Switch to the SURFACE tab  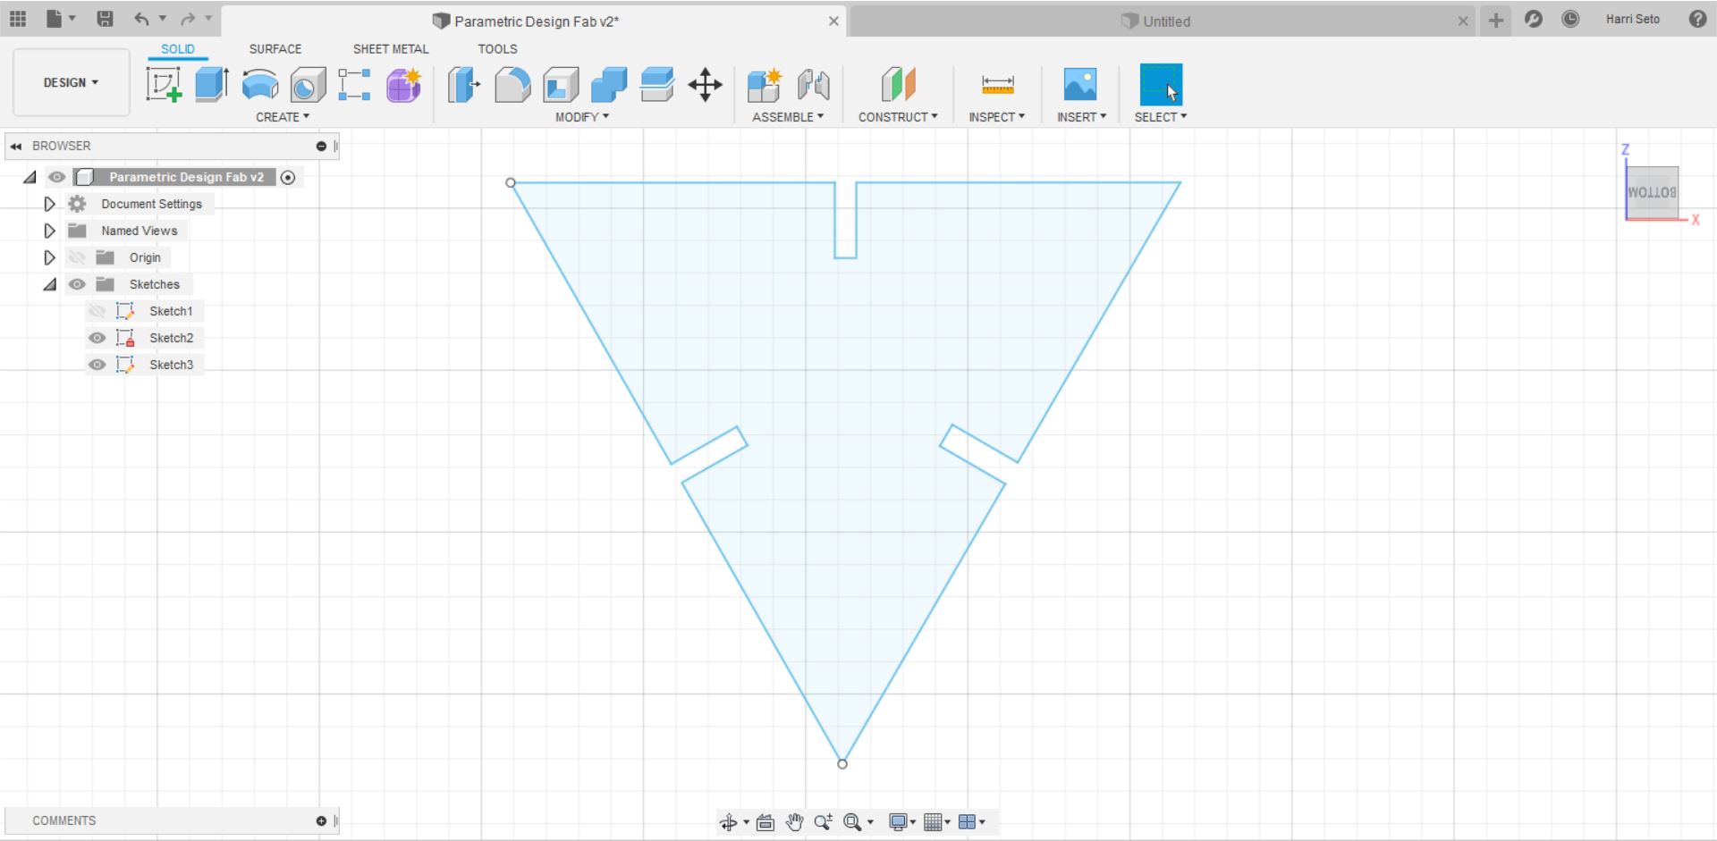(x=275, y=49)
